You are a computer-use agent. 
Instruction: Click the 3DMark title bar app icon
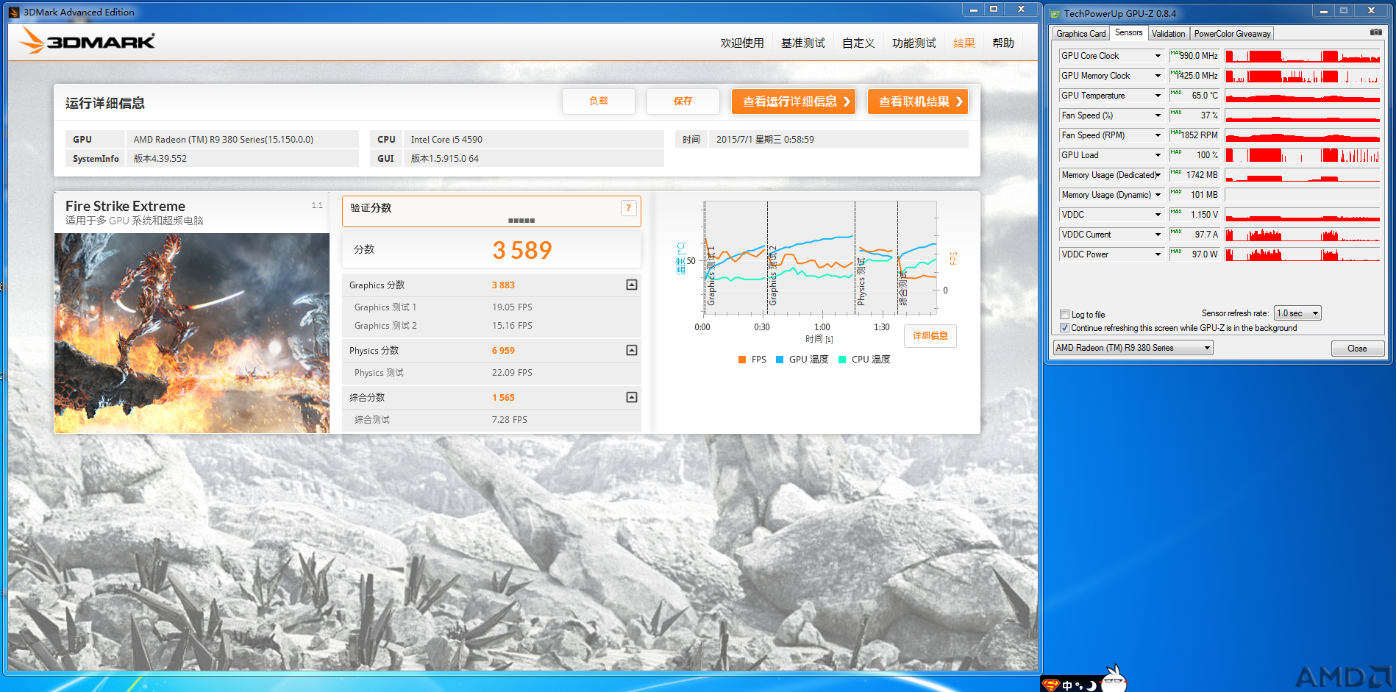click(x=14, y=12)
